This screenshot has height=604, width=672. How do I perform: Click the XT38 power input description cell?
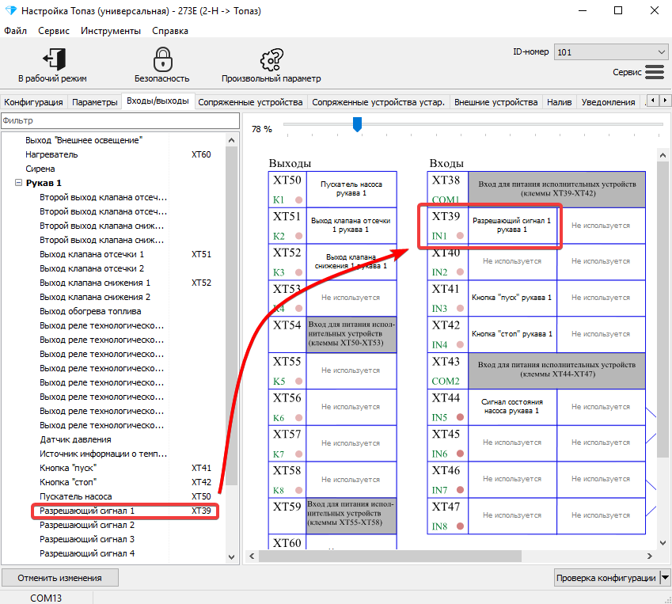556,189
